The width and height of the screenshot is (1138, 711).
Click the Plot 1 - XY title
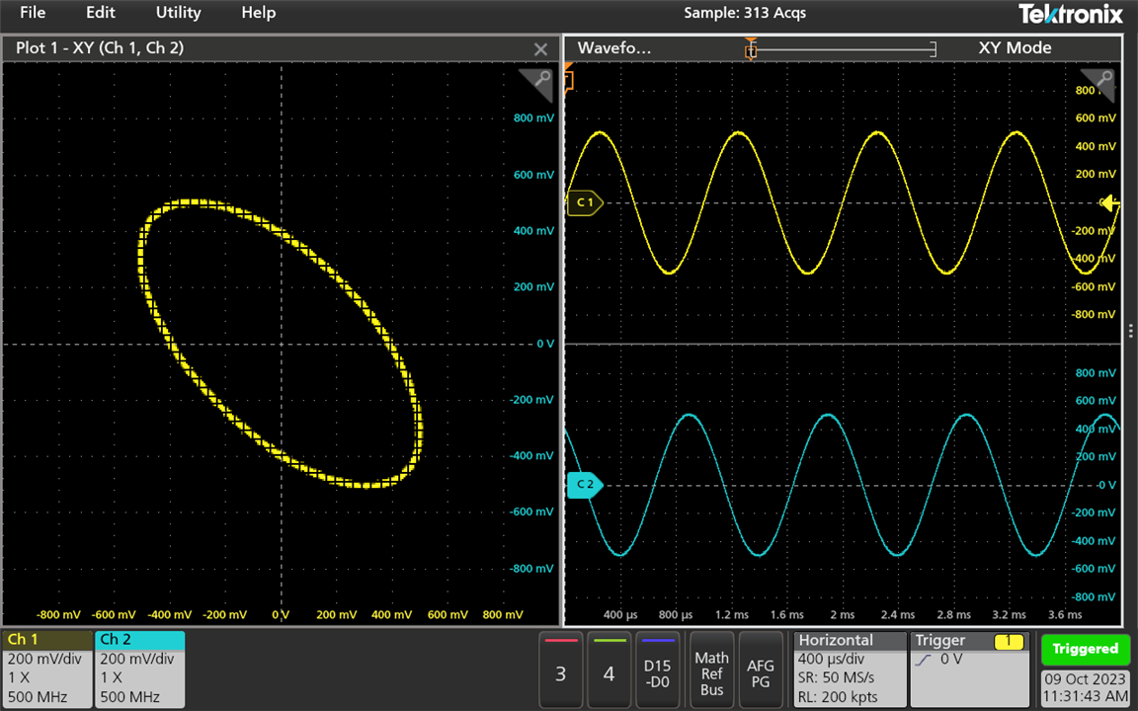pos(100,47)
